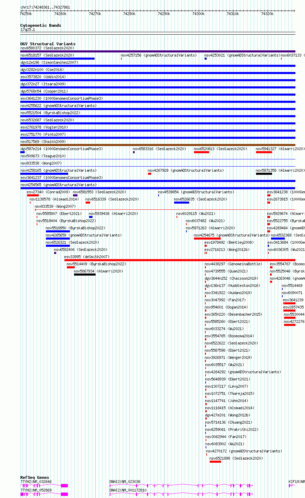
Task: Click the nsv6580372 (Sedlazeck2020) variant label
Action: [x=47, y=48]
